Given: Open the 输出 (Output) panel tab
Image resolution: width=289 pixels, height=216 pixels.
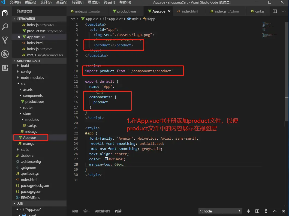Looking at the screenshot, I should (86, 211).
